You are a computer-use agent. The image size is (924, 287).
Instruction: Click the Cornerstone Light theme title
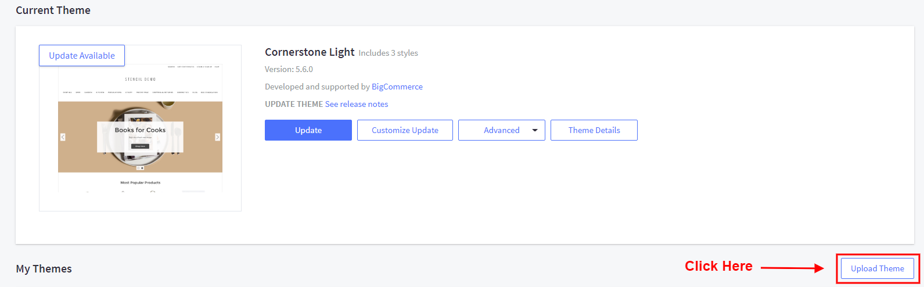[x=310, y=52]
